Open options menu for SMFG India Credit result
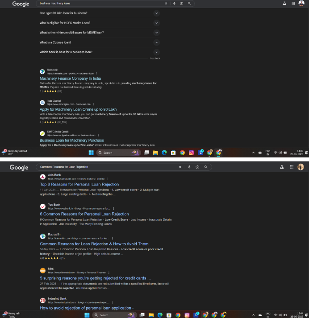The image size is (309, 318). tap(98, 135)
